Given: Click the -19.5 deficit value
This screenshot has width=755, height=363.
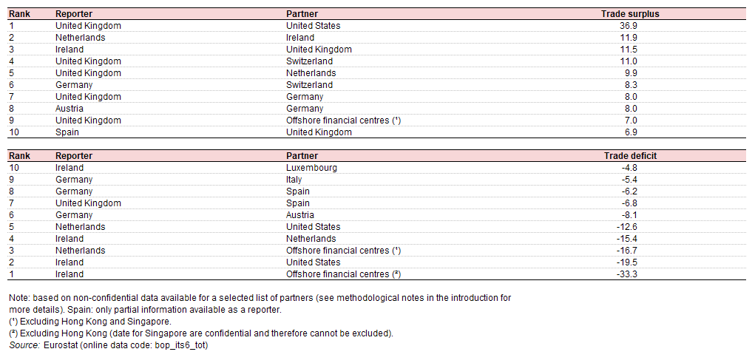Looking at the screenshot, I should coord(630,262).
